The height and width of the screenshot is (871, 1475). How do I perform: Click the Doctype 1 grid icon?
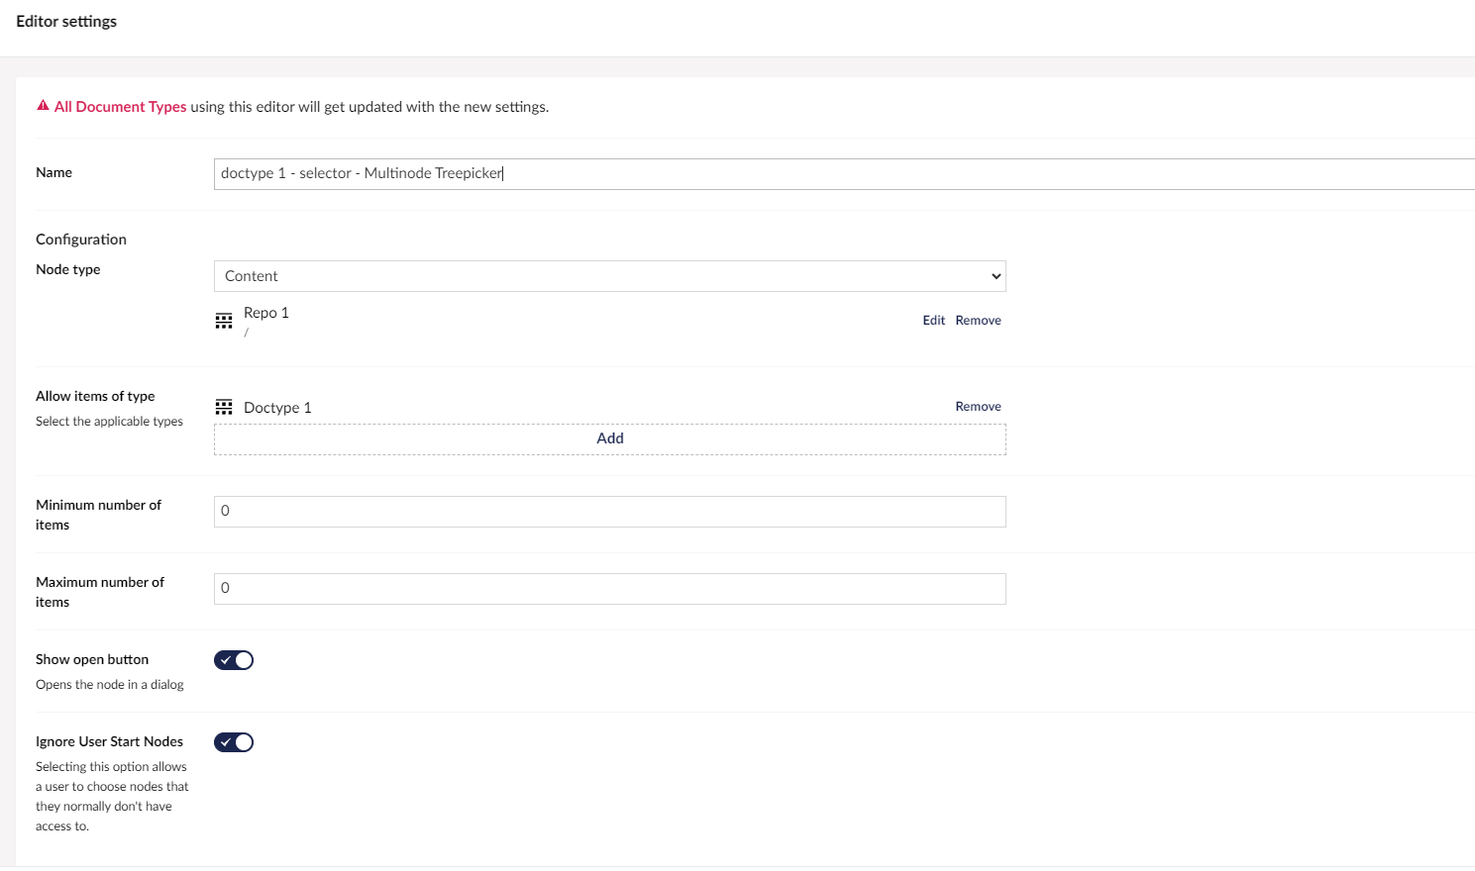point(224,406)
